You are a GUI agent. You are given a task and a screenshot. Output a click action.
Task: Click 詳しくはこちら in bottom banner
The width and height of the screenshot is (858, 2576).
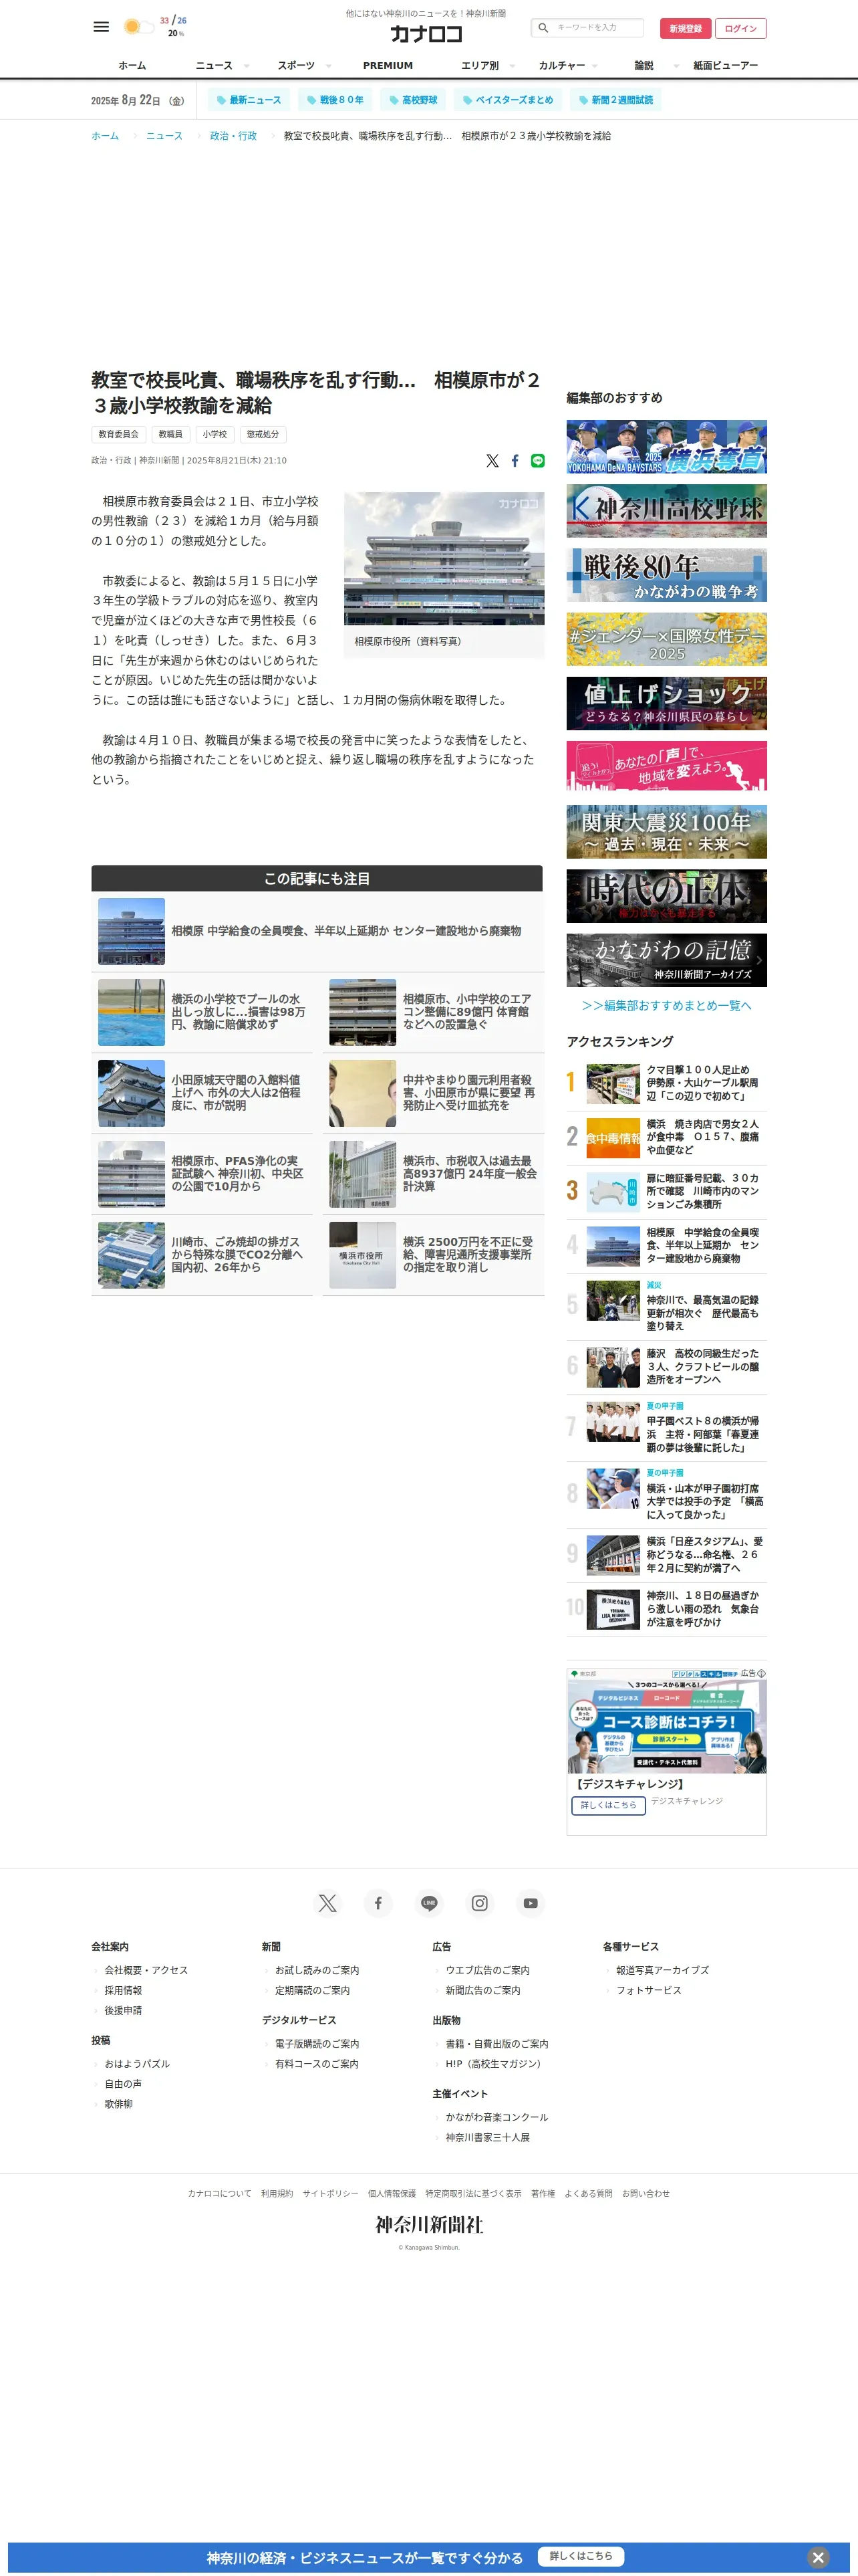(x=581, y=2556)
